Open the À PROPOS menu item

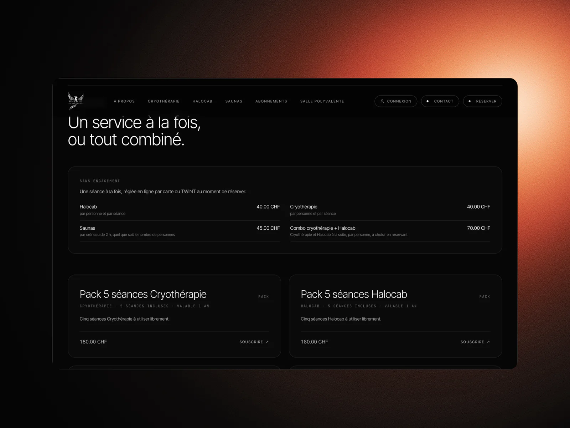coord(124,101)
